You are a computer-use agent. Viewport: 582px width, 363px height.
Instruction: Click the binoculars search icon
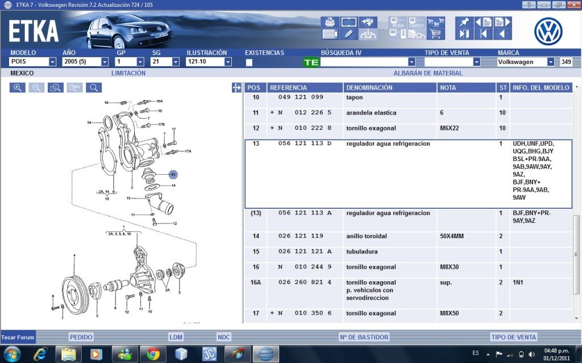pos(368,22)
